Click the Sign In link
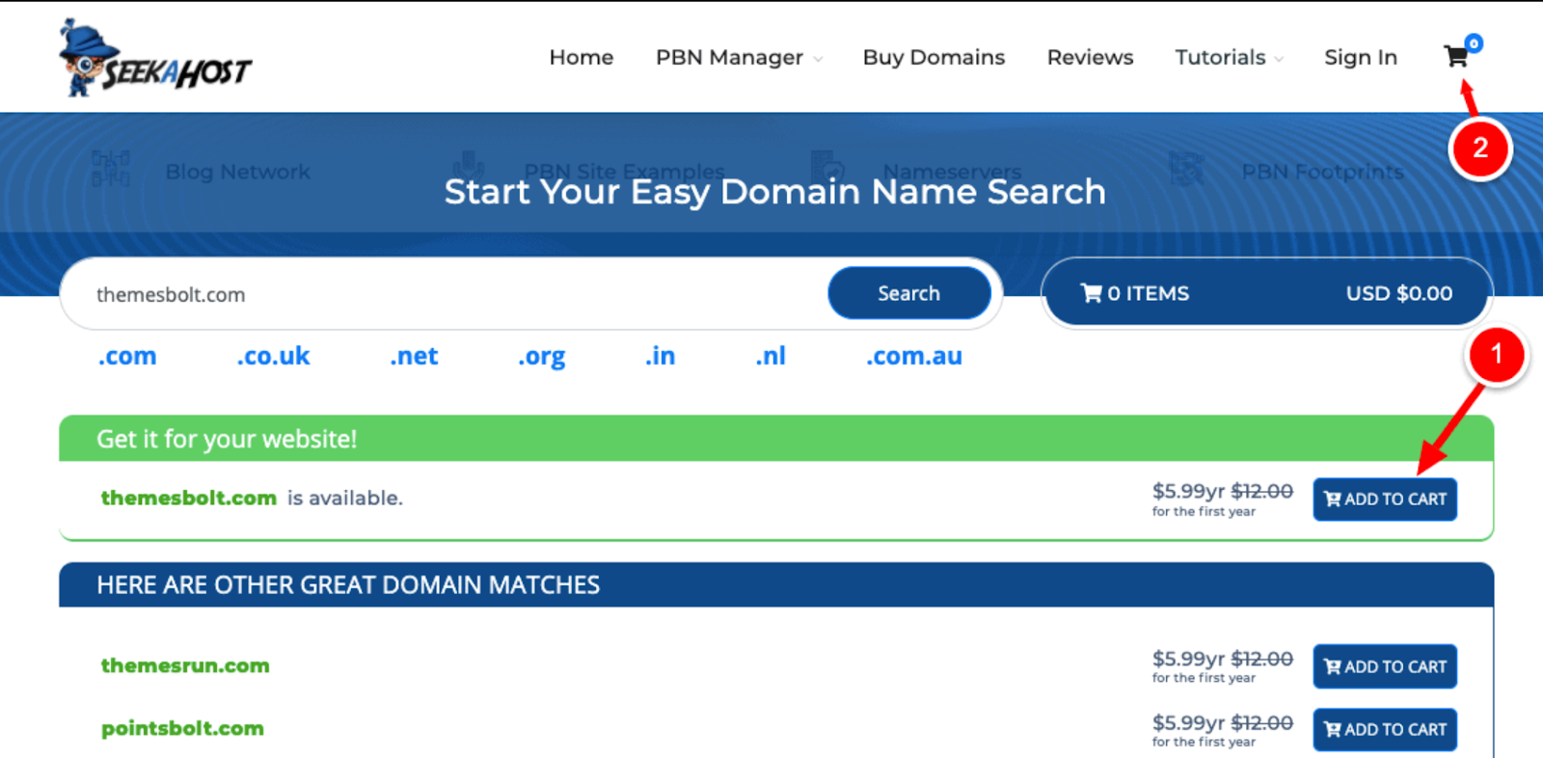Screen dimensions: 1543x758 point(1361,57)
